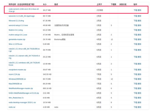This screenshot has width=162, height=112.
Task: Open the code-server1.1156-vsc1.33.1-linux-x64.tar.gz attachment link
Action: (x=24, y=10)
